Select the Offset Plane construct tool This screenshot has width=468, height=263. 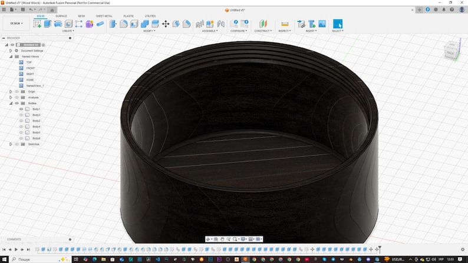[263, 24]
